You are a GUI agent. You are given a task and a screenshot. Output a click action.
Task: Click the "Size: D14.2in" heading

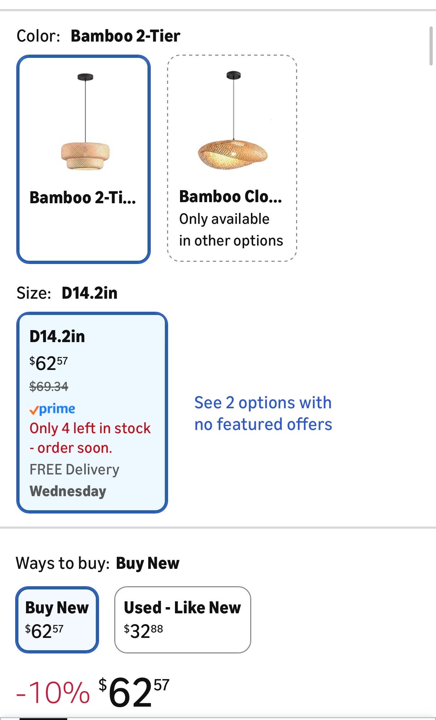point(67,293)
